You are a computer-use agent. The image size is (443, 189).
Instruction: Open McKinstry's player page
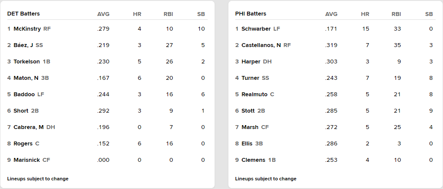[27, 29]
